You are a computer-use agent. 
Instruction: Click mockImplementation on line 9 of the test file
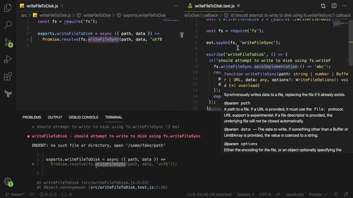coord(276,67)
